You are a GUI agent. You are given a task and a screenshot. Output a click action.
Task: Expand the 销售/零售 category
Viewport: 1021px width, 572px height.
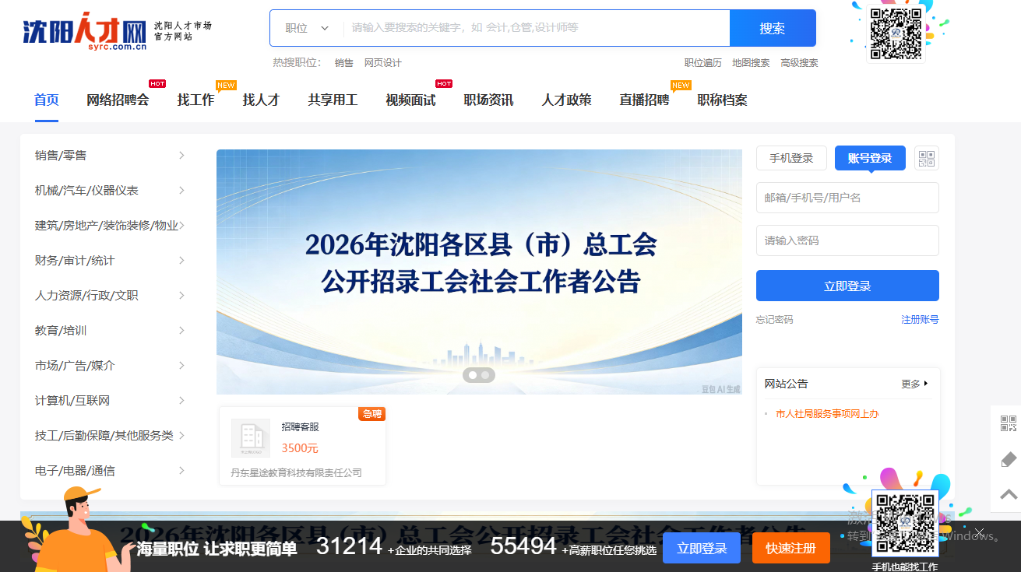[x=110, y=155]
